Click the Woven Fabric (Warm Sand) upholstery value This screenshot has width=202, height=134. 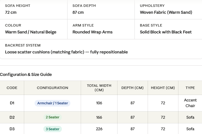[166, 12]
